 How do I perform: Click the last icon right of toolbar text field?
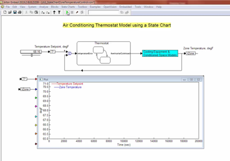tap(127, 13)
